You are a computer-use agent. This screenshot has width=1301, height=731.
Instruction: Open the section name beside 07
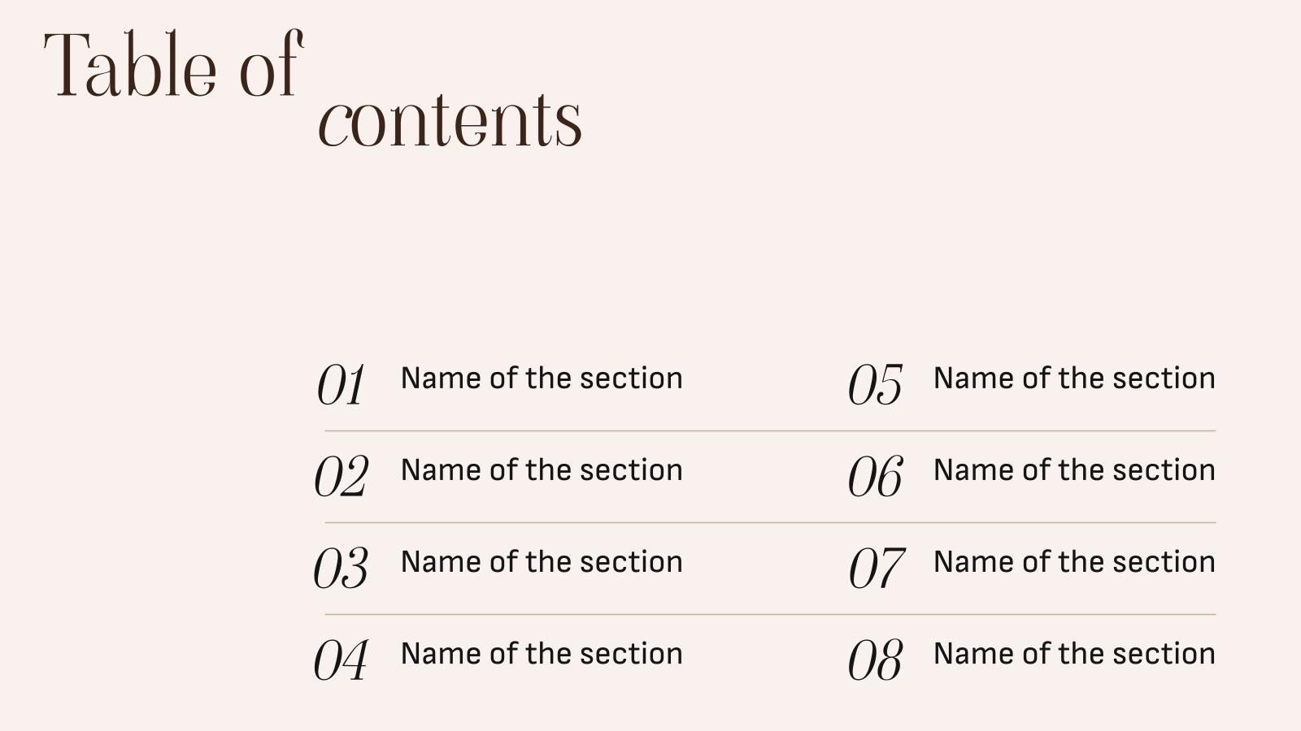(x=1074, y=562)
